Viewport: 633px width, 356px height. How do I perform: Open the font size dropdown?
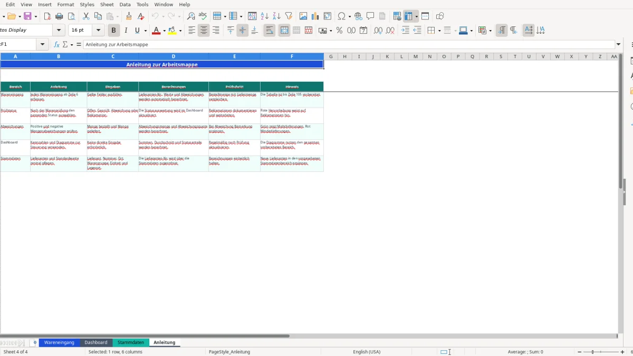[x=99, y=31]
